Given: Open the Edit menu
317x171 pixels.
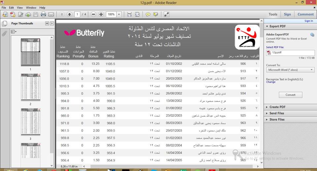Looking at the screenshot, I should coord(11,8).
